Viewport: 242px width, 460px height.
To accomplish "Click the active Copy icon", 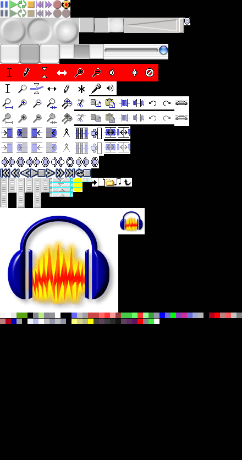I will (x=96, y=103).
